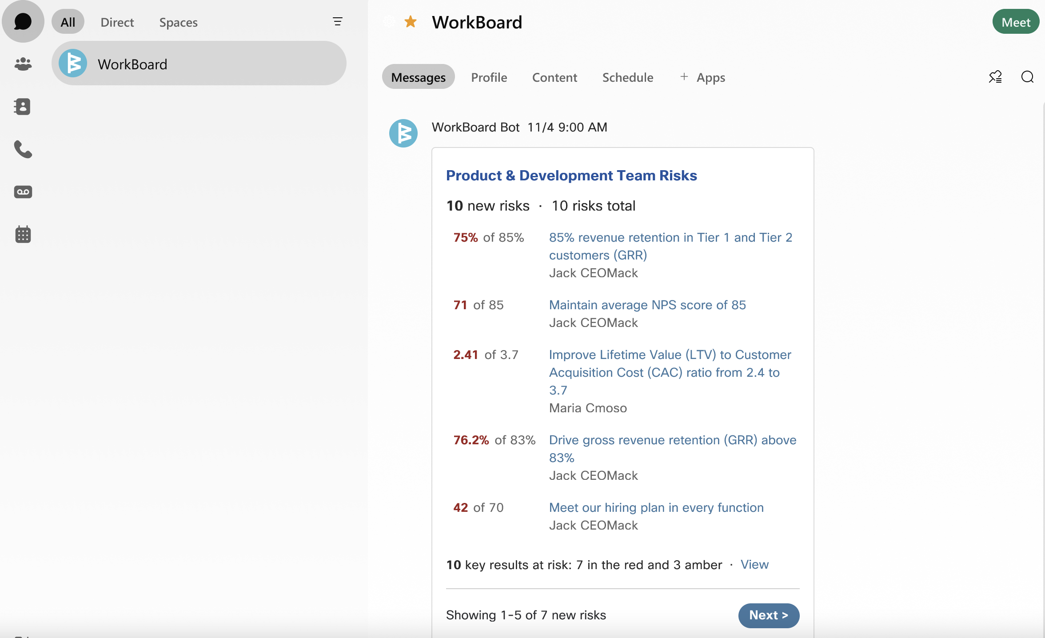Click the Next > button
Image resolution: width=1045 pixels, height=638 pixels.
coord(769,615)
